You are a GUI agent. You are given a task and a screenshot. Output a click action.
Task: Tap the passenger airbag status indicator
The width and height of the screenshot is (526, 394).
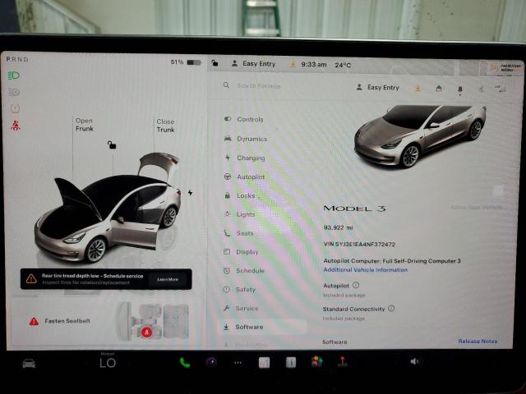[x=506, y=68]
